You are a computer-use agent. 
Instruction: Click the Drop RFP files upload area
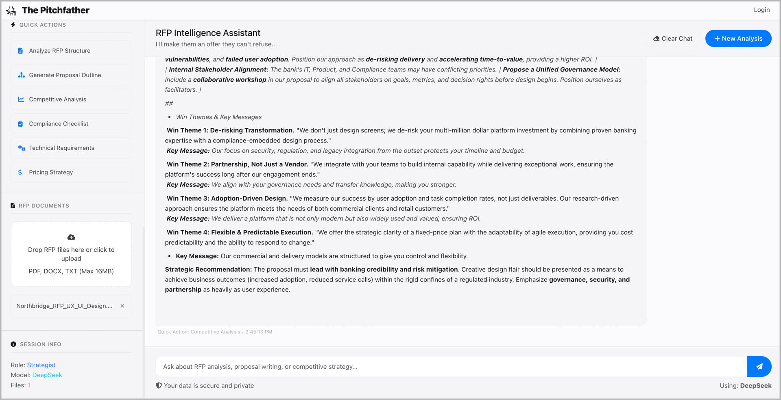point(71,254)
